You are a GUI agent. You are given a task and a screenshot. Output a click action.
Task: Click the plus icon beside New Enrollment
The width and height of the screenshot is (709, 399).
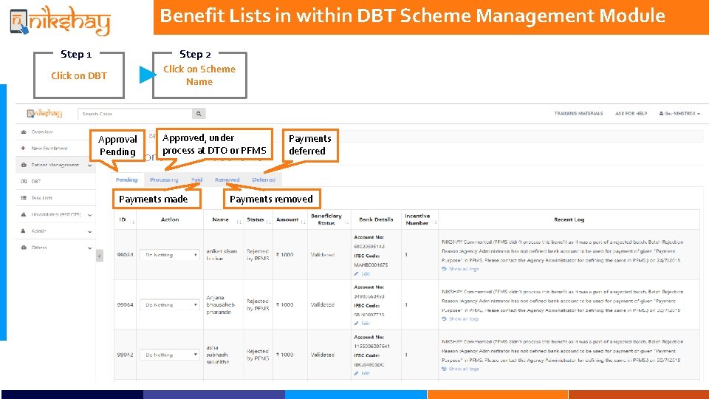click(x=23, y=148)
